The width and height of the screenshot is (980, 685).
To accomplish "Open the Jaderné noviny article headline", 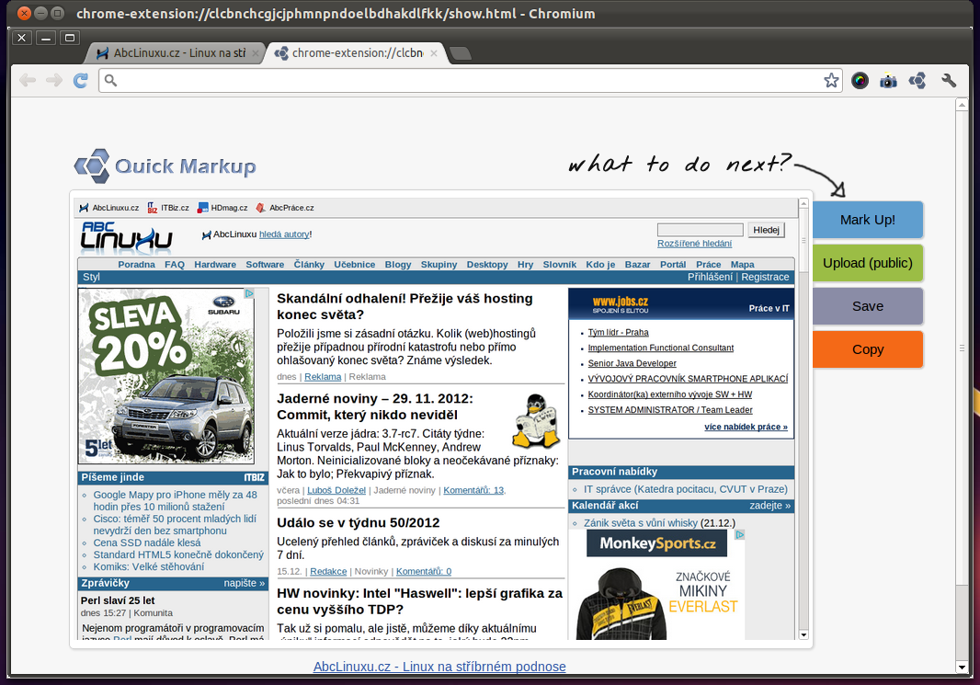I will [375, 407].
